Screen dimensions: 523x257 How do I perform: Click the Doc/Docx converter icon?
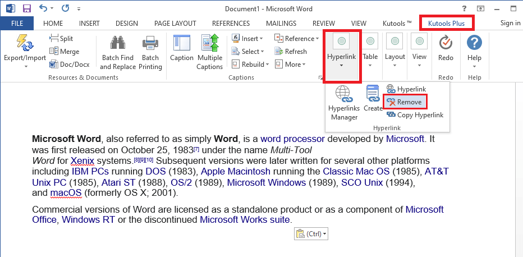pyautogui.click(x=53, y=64)
